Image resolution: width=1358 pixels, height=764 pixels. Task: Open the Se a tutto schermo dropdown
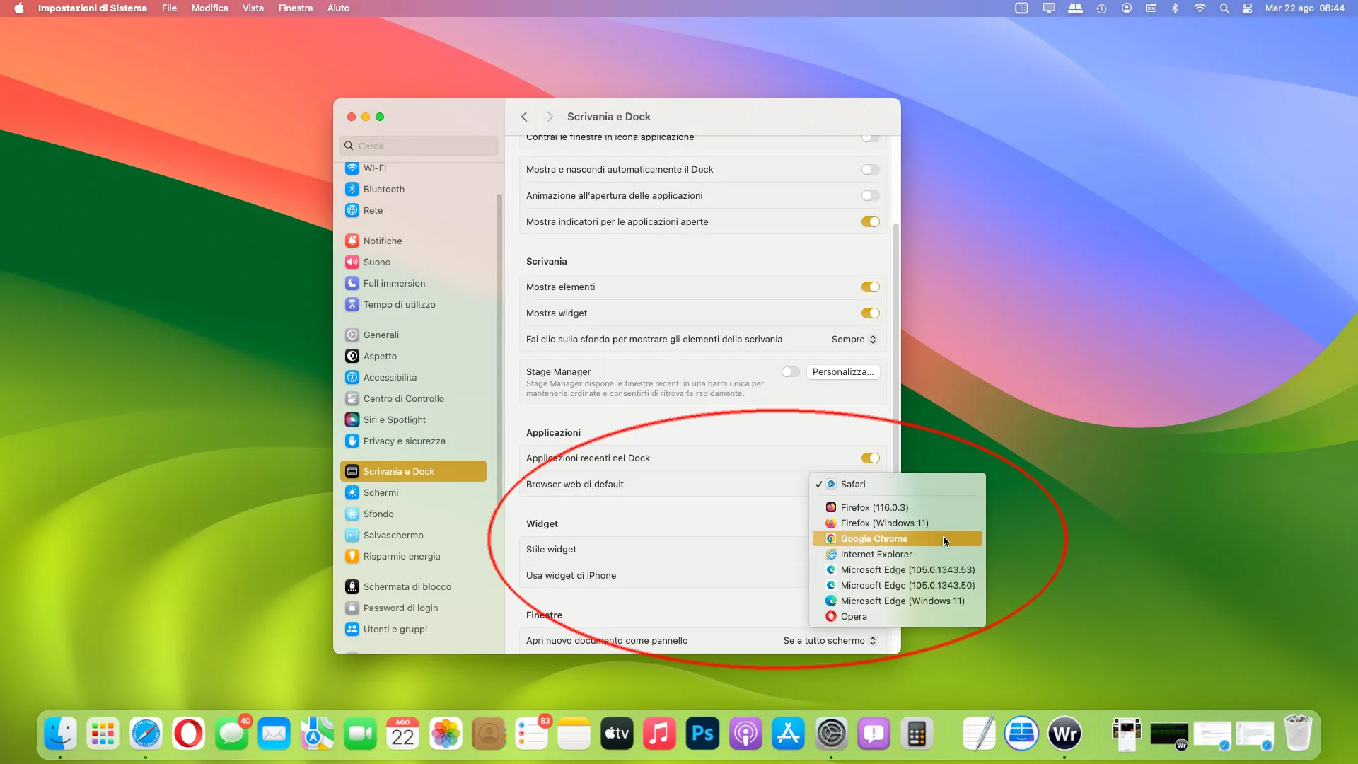pos(828,640)
